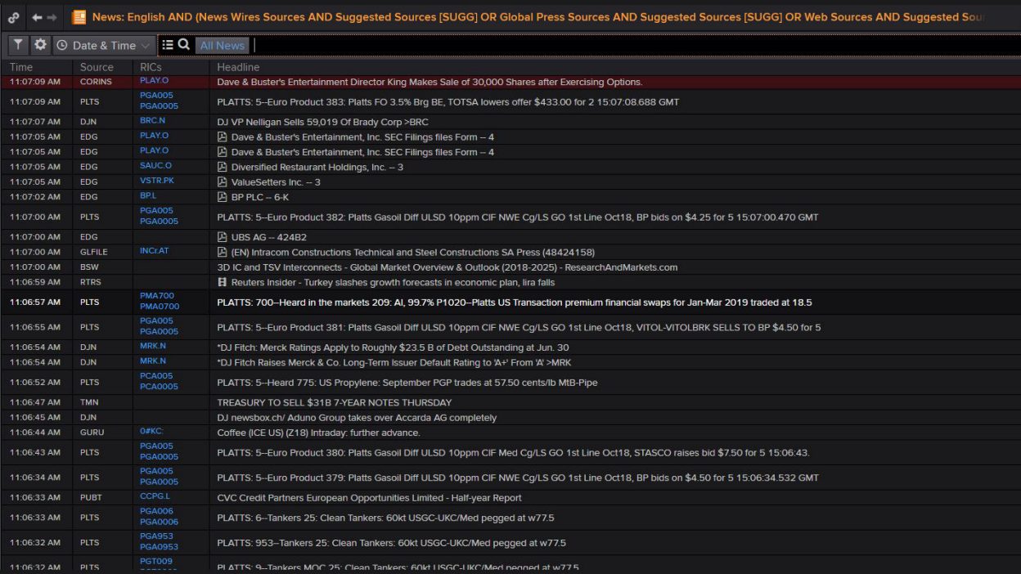The width and height of the screenshot is (1021, 574).
Task: Click the RICs column header
Action: pyautogui.click(x=151, y=67)
